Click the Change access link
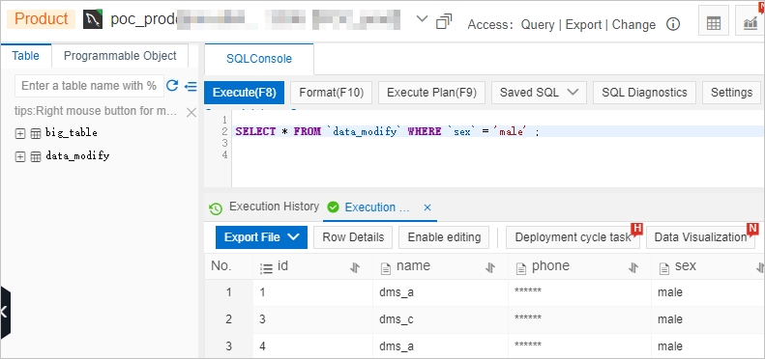Image resolution: width=765 pixels, height=359 pixels. (633, 24)
